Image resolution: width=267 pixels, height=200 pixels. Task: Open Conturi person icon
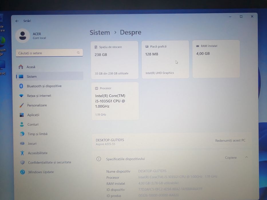[22, 124]
